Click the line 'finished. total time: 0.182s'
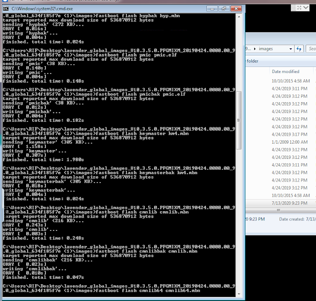The height and width of the screenshot is (301, 316). pos(43,120)
